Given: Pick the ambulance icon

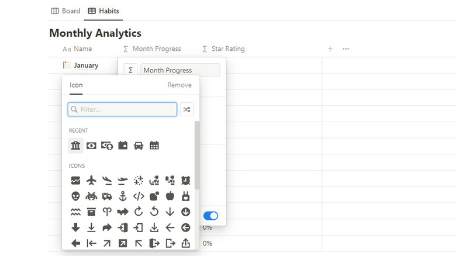Looking at the screenshot, I should coord(107,196).
